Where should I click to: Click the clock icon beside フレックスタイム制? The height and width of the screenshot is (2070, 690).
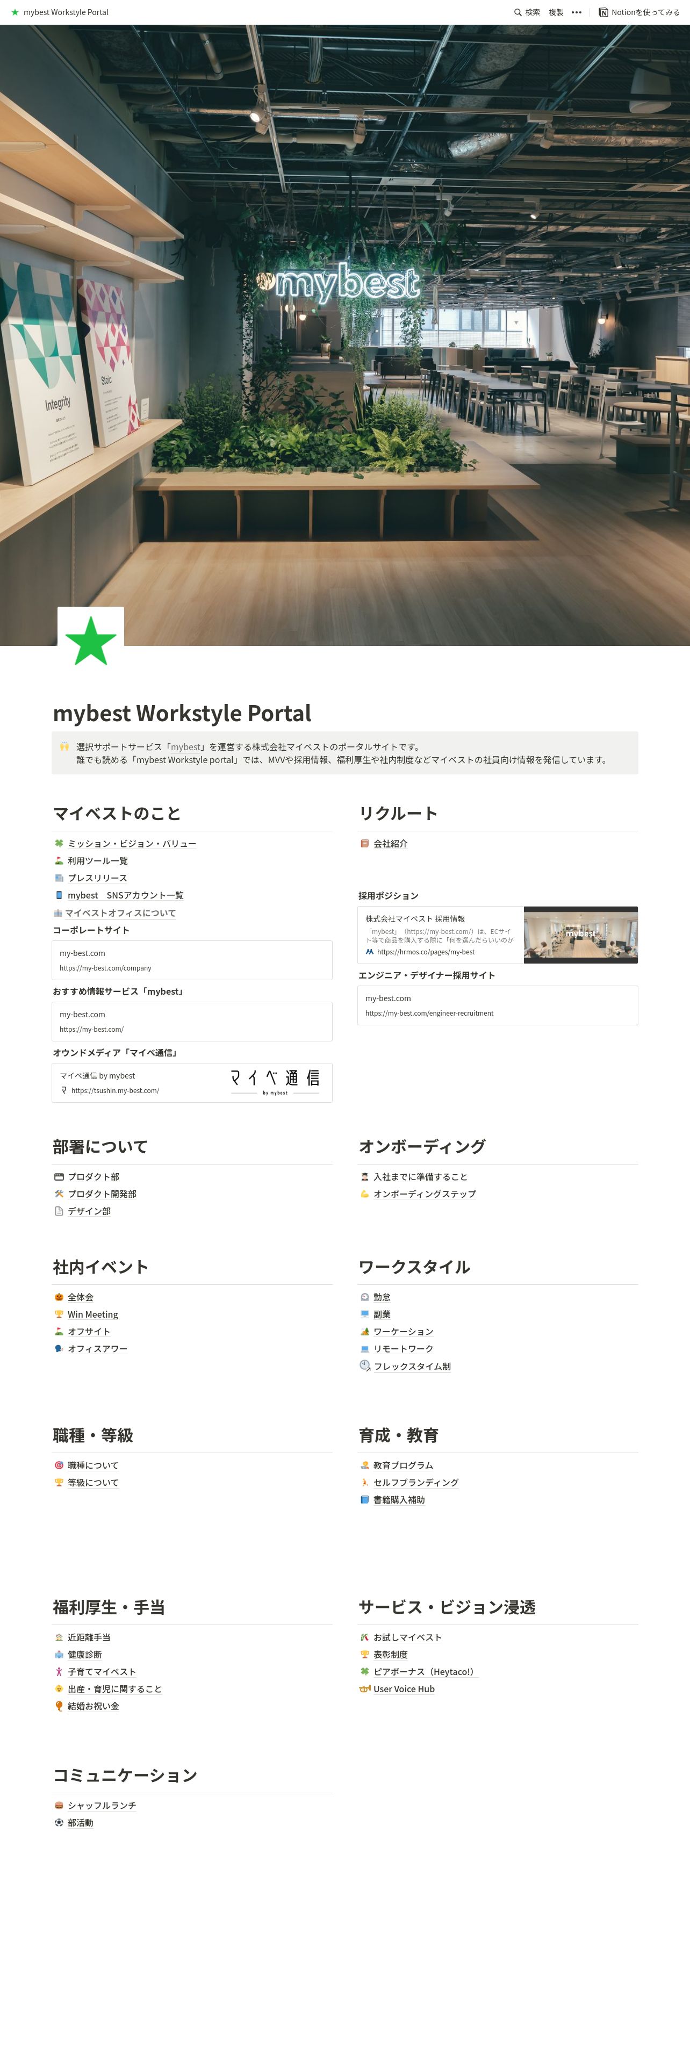click(365, 1365)
